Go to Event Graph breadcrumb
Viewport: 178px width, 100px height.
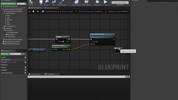click(x=68, y=11)
